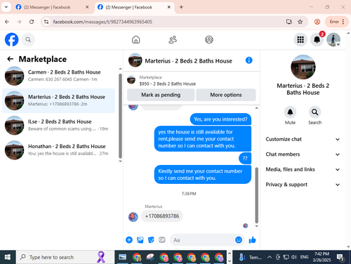
Task: Click large house listing photo in right panel
Action: click(303, 67)
